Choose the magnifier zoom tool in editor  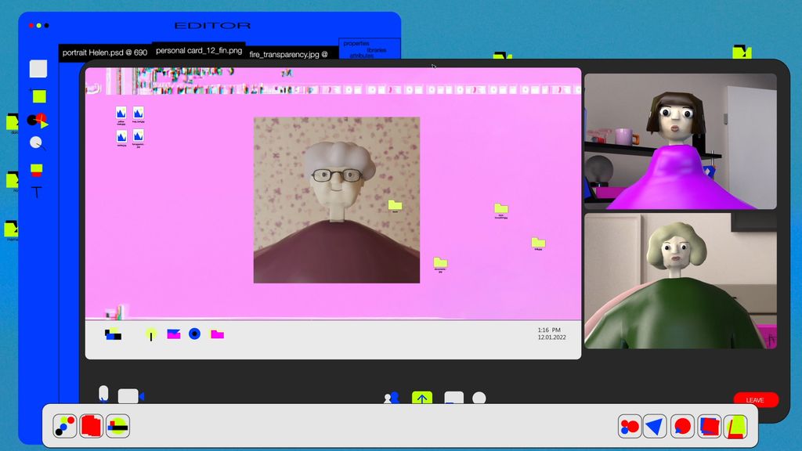coord(37,143)
